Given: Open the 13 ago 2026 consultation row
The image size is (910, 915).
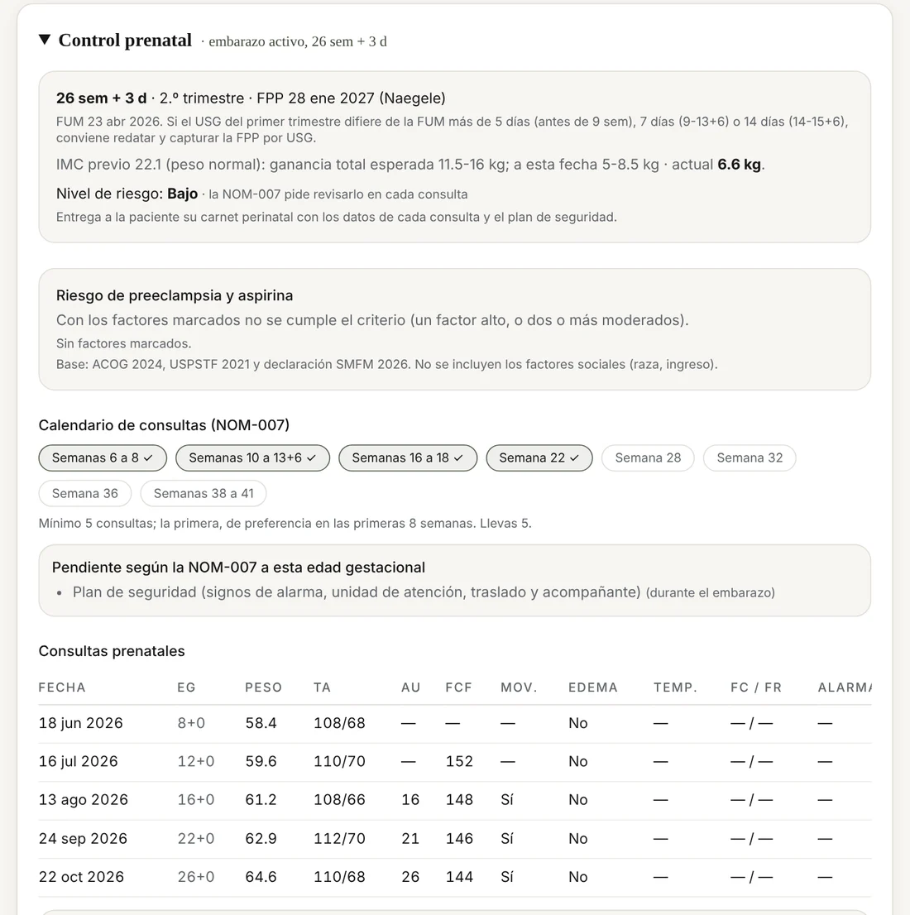Looking at the screenshot, I should pyautogui.click(x=455, y=801).
